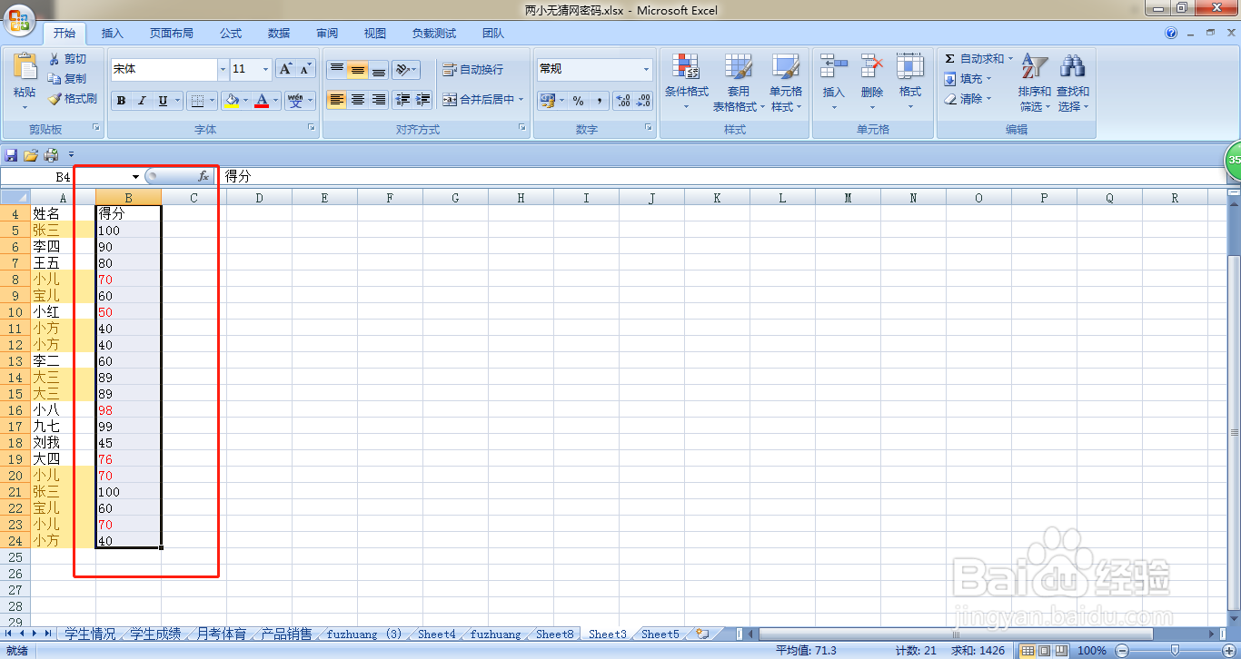This screenshot has height=659, width=1241.
Task: Open Cell Styles (单元格样式)
Action: click(786, 82)
